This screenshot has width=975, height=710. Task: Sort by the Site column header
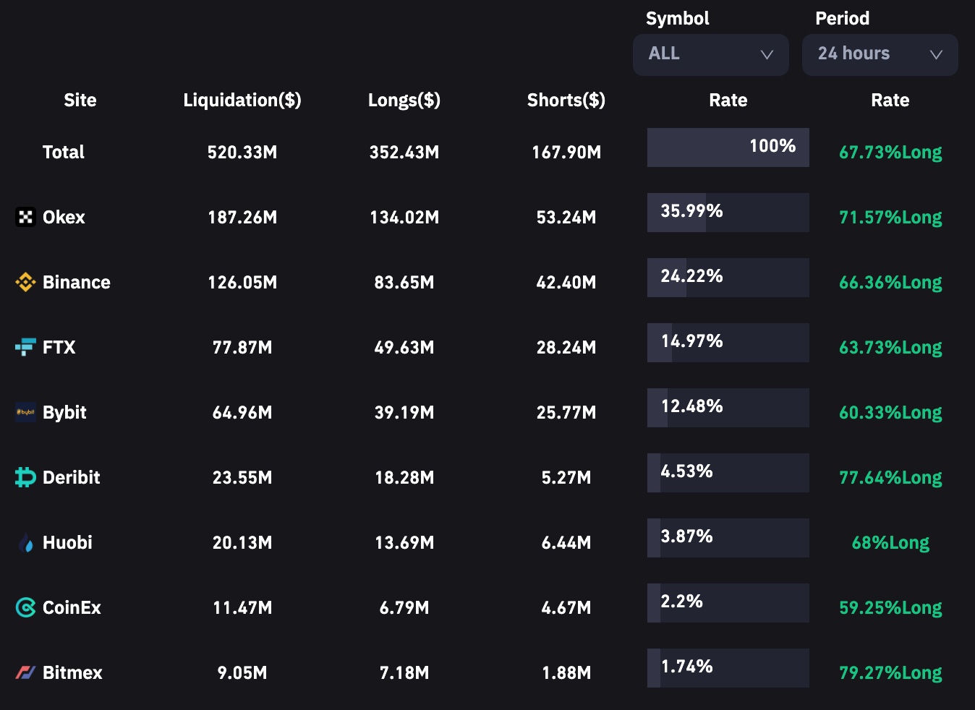[x=80, y=100]
